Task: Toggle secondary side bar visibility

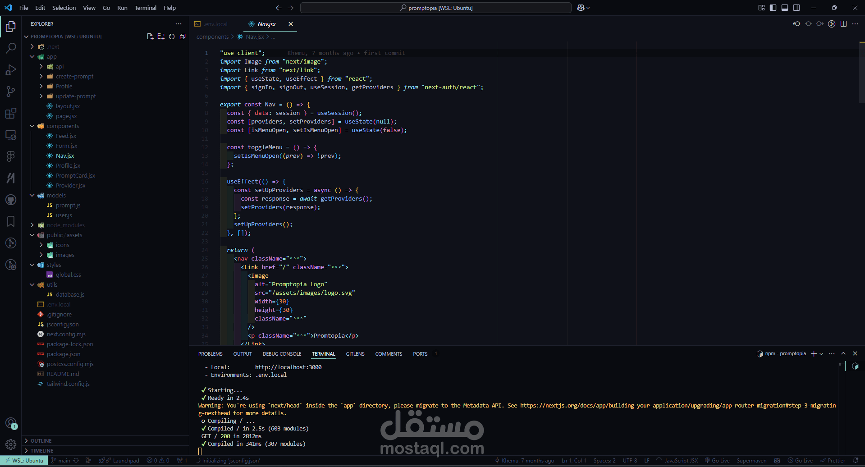Action: (796, 8)
